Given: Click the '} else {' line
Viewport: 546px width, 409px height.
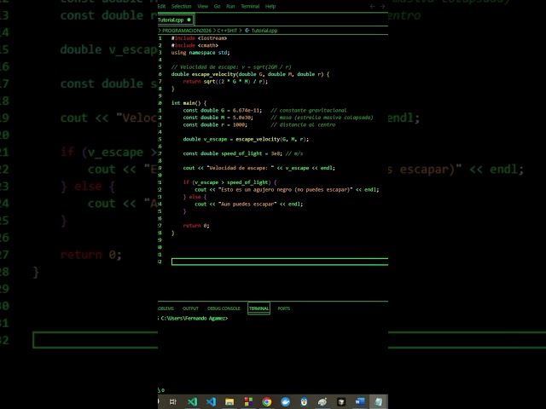Looking at the screenshot, I should coord(195,197).
